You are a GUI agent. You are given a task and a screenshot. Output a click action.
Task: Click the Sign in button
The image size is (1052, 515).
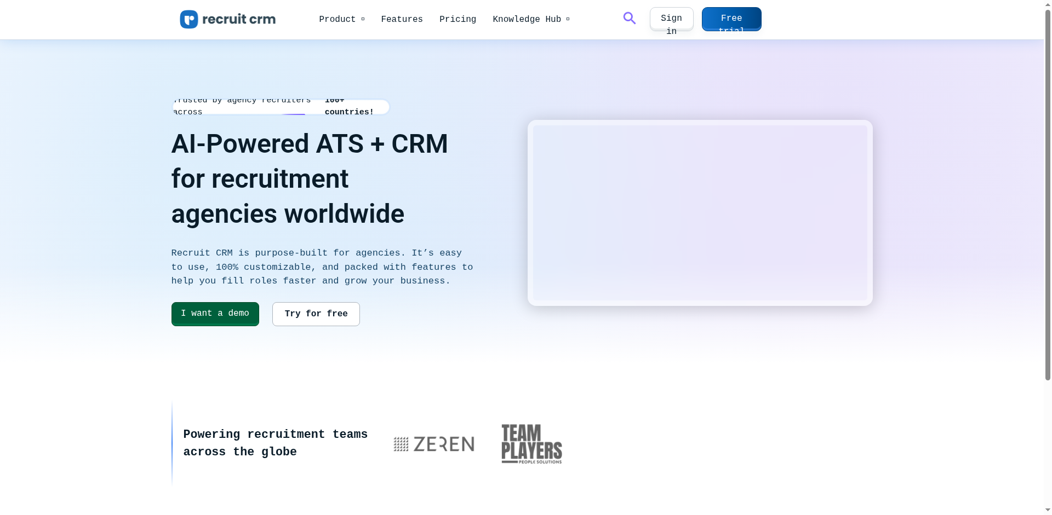(x=671, y=19)
